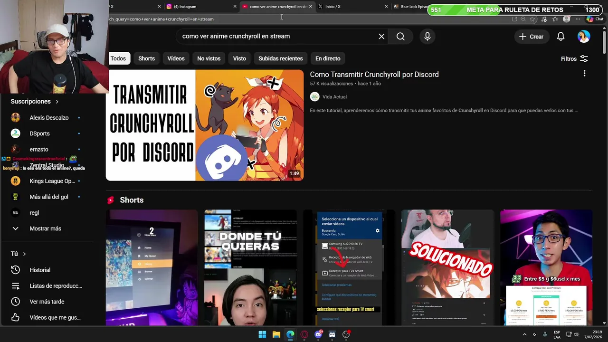This screenshot has height=342, width=608.
Task: Open the SOLUCIONADO short thumbnail
Action: [x=447, y=267]
